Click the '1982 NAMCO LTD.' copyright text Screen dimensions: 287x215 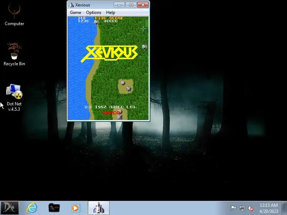coord(116,107)
